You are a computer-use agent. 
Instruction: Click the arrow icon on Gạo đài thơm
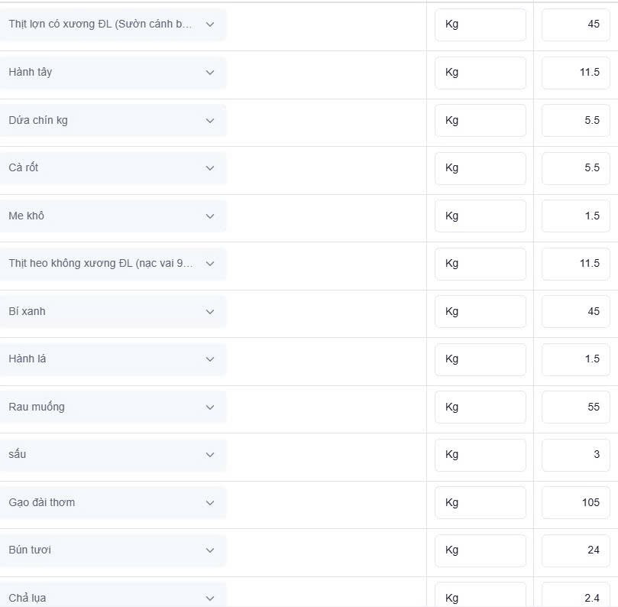click(210, 503)
